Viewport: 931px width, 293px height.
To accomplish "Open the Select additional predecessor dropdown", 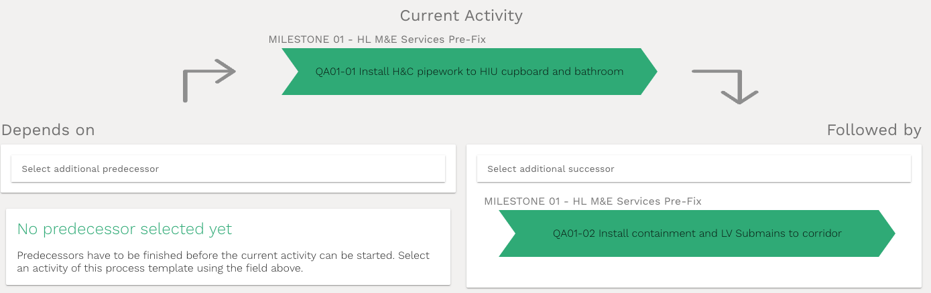I will point(228,169).
